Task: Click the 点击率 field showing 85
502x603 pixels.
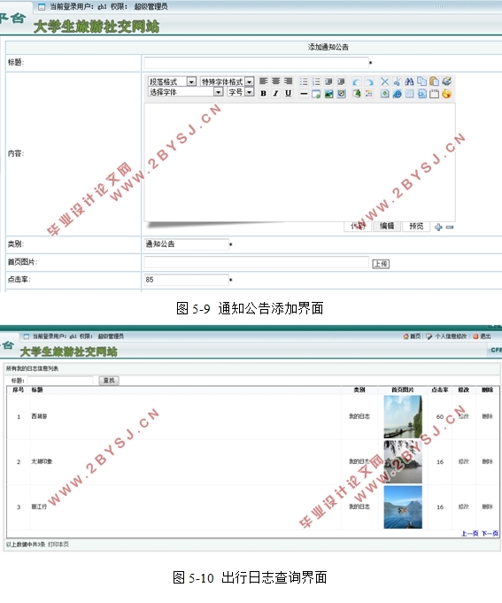Action: pos(187,280)
